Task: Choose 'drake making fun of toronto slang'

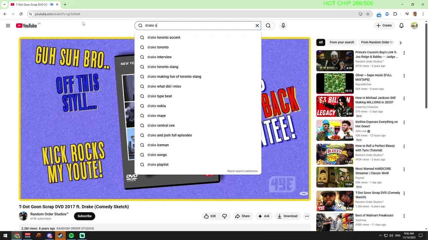Action: click(x=198, y=77)
